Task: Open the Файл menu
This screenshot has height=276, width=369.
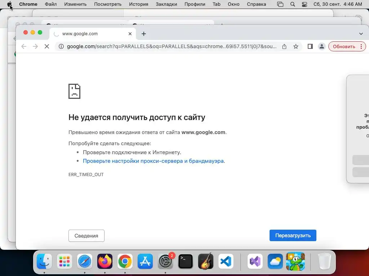Action: (x=50, y=4)
